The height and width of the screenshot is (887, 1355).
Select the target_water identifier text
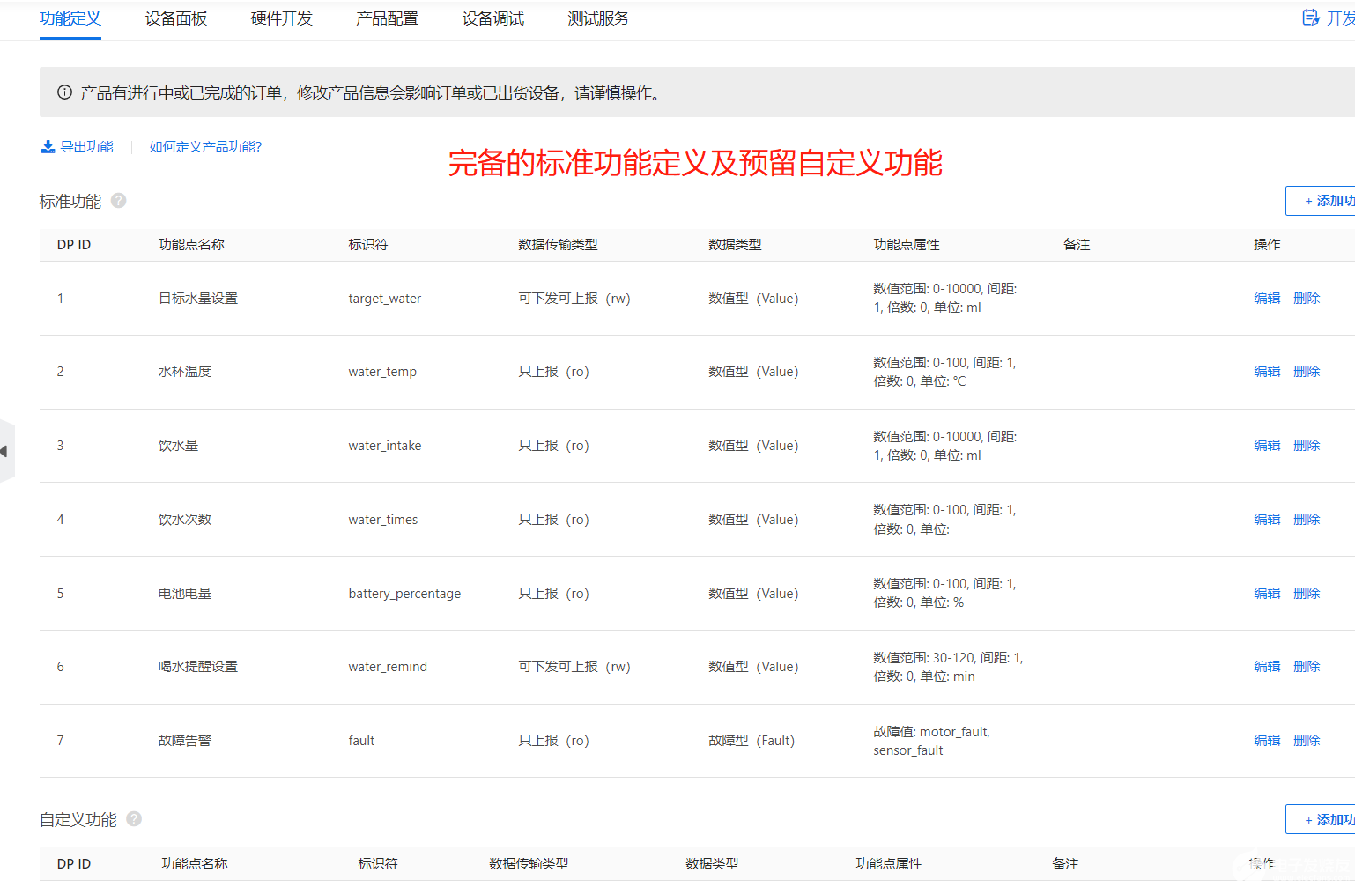coord(385,299)
